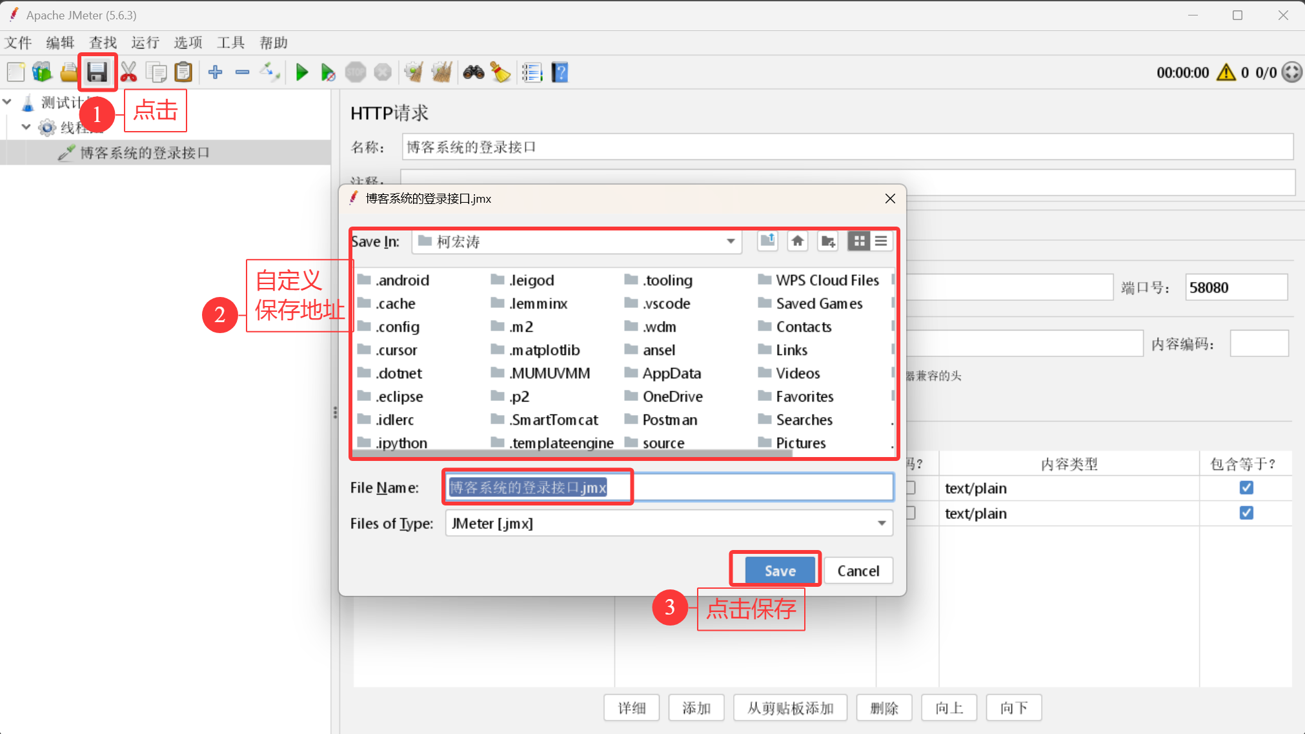The height and width of the screenshot is (734, 1305).
Task: Click the Clear broom icon
Action: [500, 72]
